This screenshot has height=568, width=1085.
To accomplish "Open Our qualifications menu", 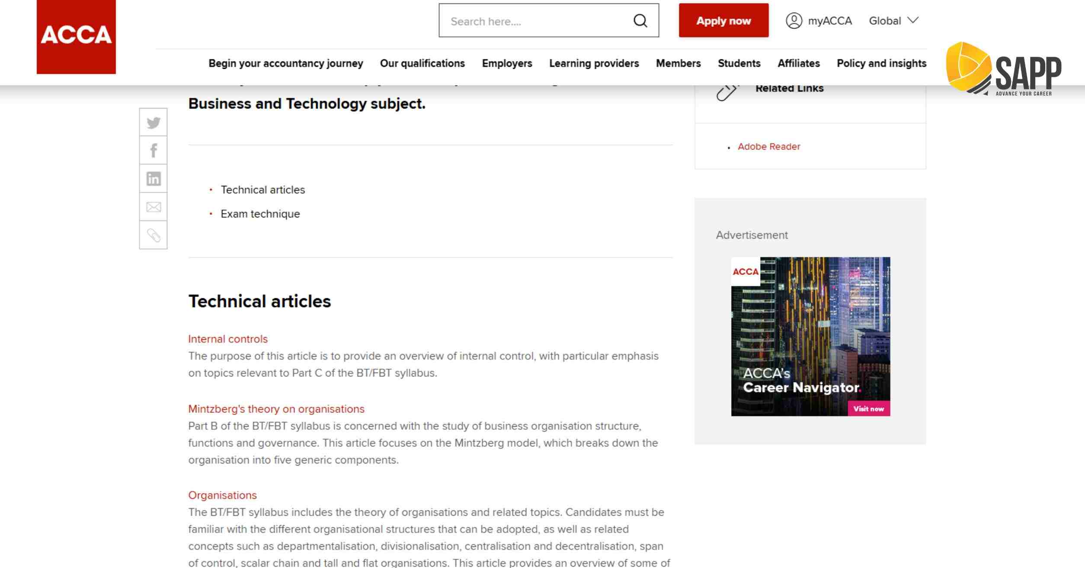I will point(422,64).
